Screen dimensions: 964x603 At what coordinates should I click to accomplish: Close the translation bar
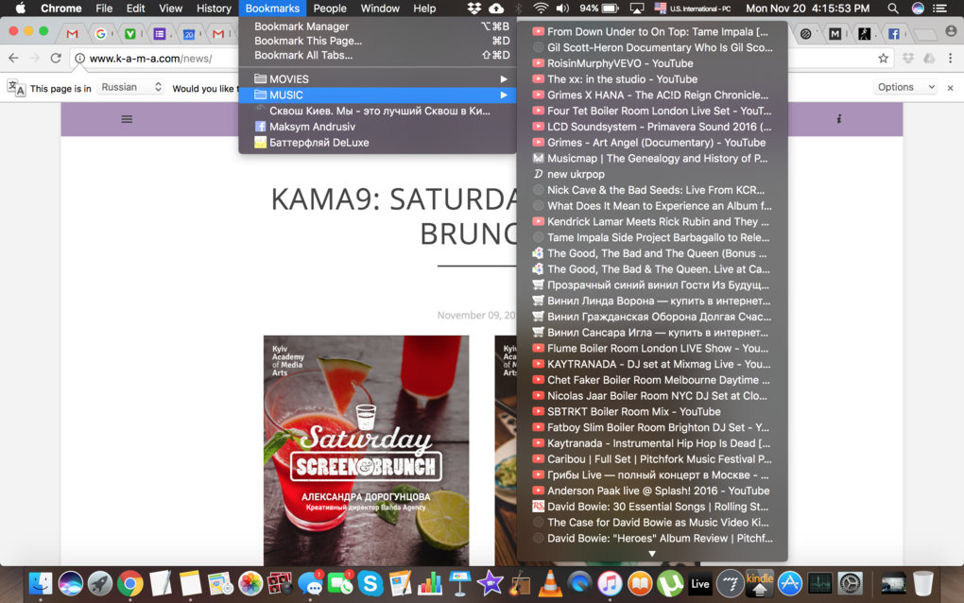click(951, 88)
